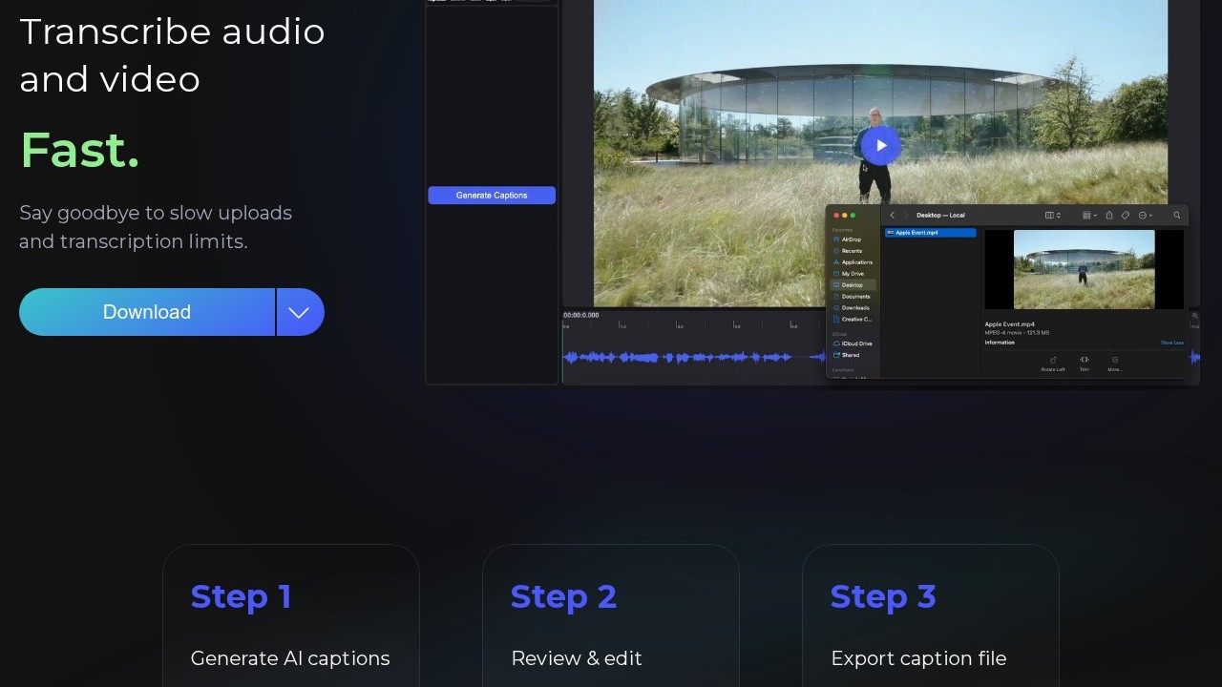This screenshot has height=687, width=1222.
Task: Click the timeline zoom magnifier icon
Action: pyautogui.click(x=1194, y=316)
